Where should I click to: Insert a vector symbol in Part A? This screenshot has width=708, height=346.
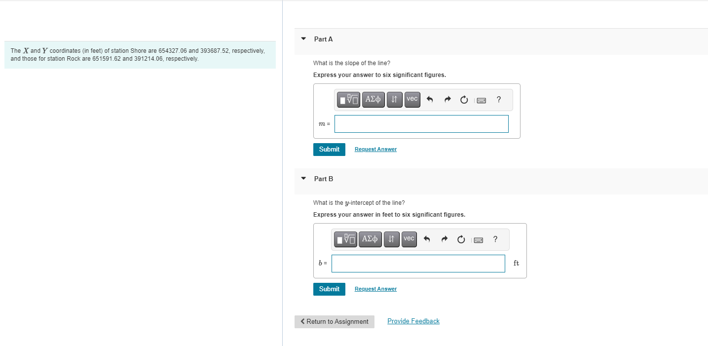412,99
